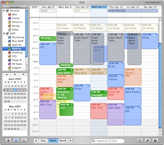Viewport: 164px width, 145px height.
Task: Select day 30 in April 2007 mini calendar
Action: (9, 102)
